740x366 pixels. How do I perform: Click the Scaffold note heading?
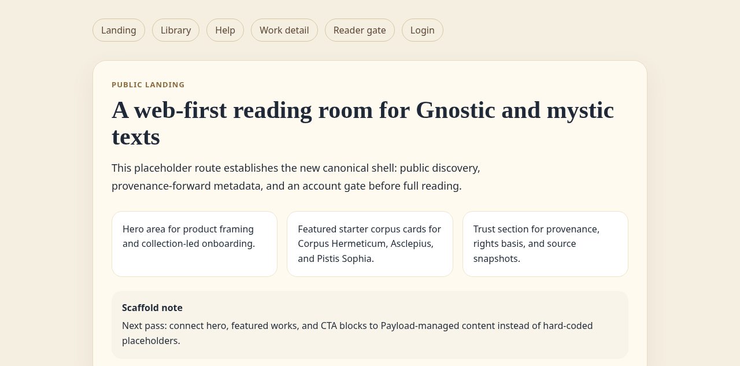(x=152, y=308)
